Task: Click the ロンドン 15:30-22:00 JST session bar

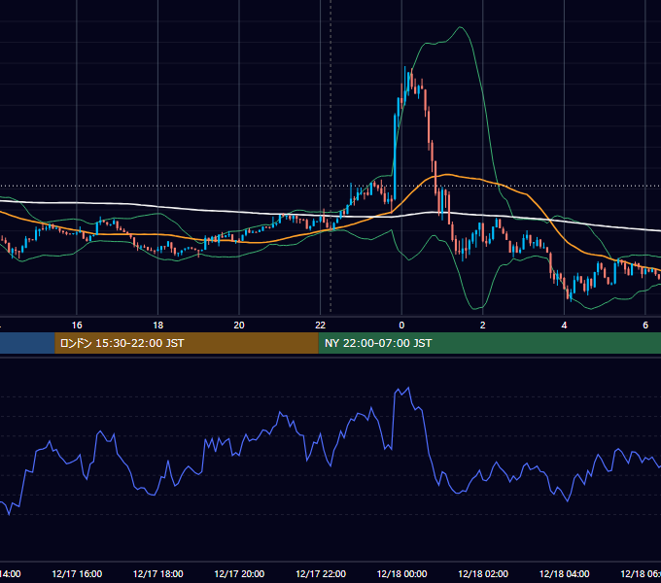Action: click(187, 343)
